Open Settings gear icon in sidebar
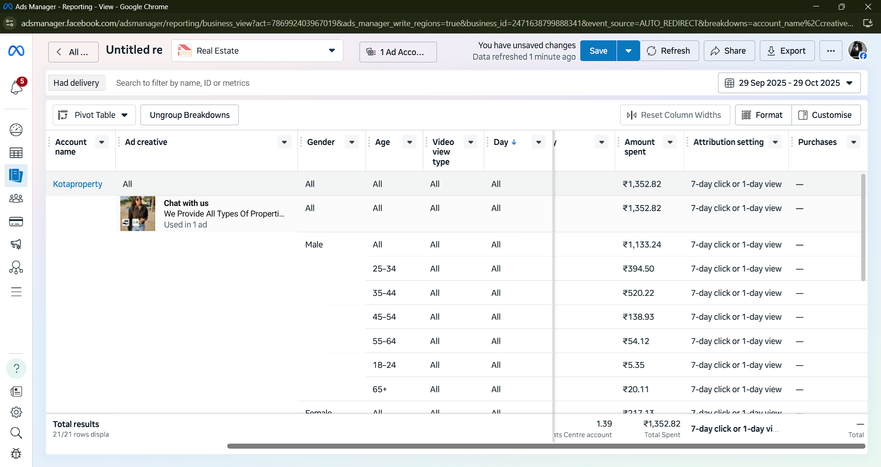Image resolution: width=881 pixels, height=467 pixels. coord(16,412)
